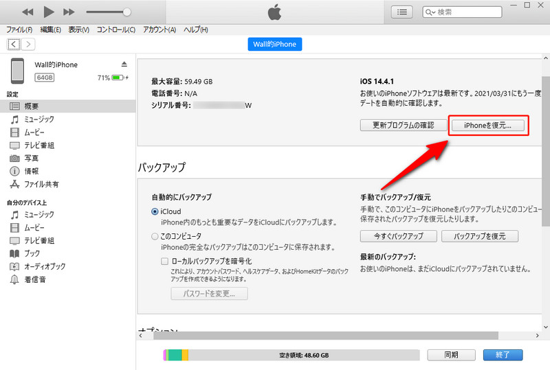The height and width of the screenshot is (370, 550).
Task: Select the このコンピュータ backup radio button
Action: click(155, 237)
